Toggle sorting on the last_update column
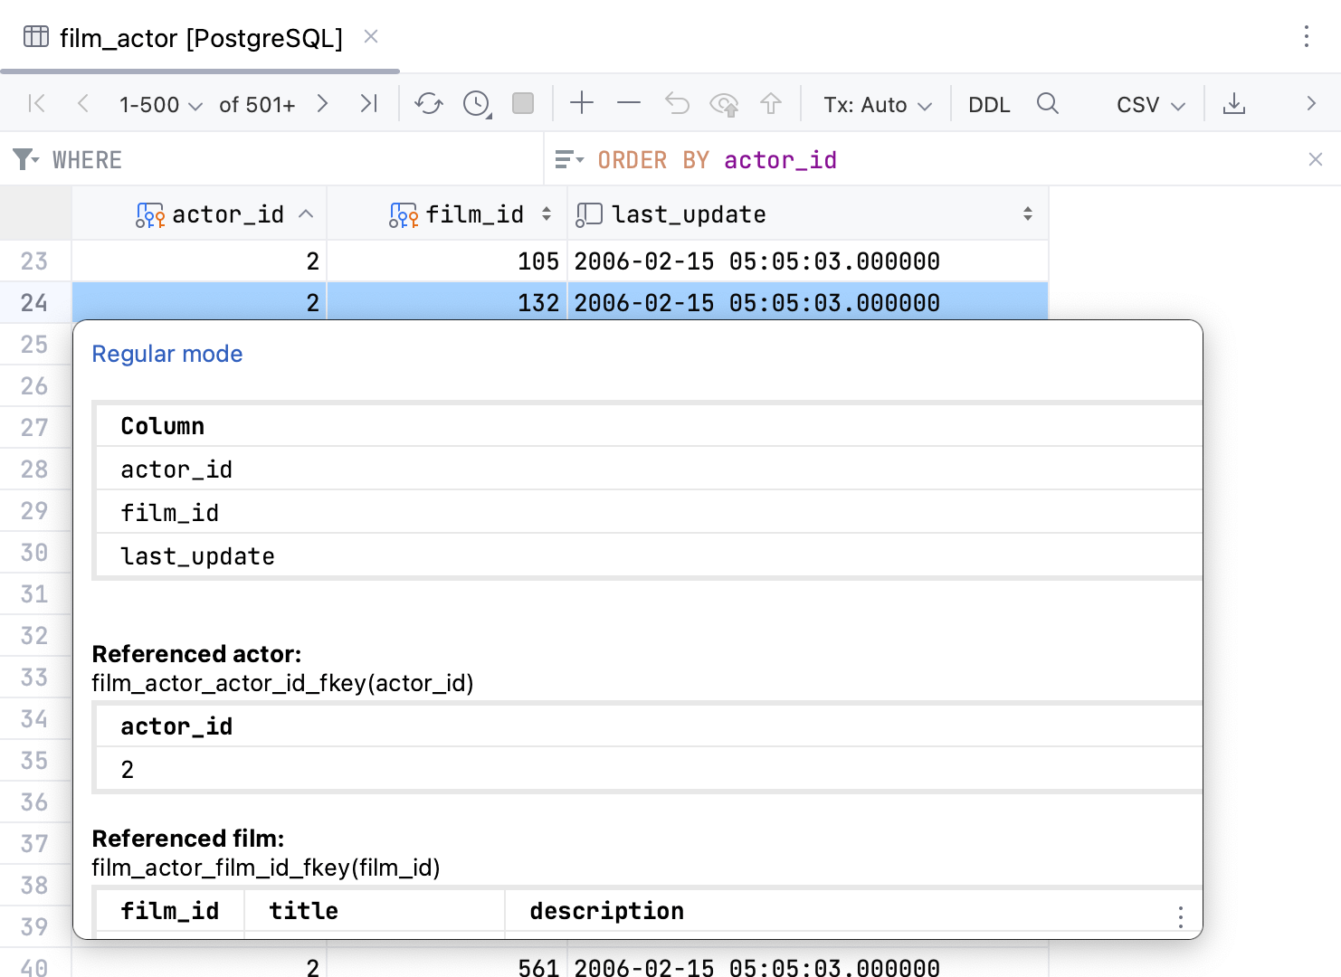Viewport: 1341px width, 977px height. click(x=1027, y=213)
